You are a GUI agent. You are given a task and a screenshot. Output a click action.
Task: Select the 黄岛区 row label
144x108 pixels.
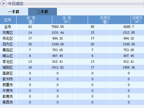8,50
